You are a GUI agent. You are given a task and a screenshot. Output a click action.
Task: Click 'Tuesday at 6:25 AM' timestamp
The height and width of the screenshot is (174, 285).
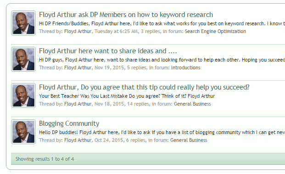tap(116, 32)
